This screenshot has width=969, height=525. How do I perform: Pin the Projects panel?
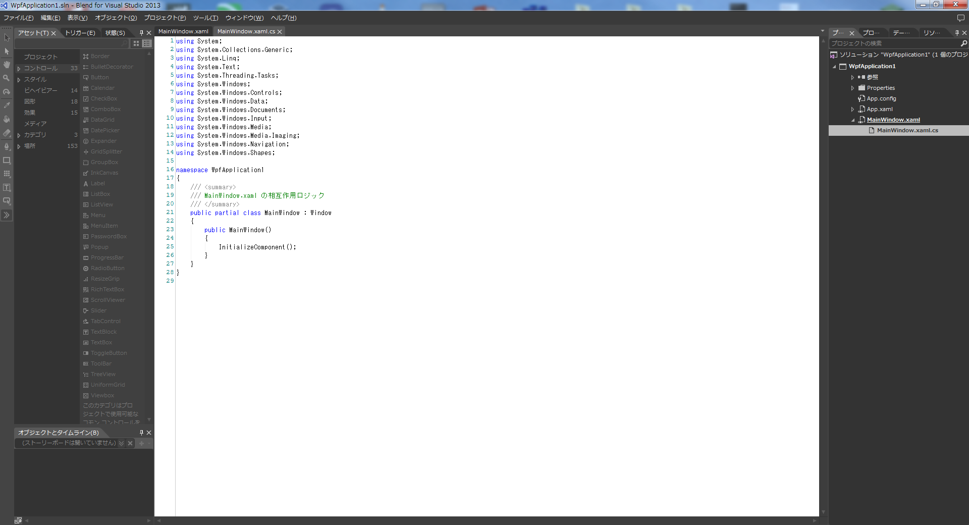point(957,33)
